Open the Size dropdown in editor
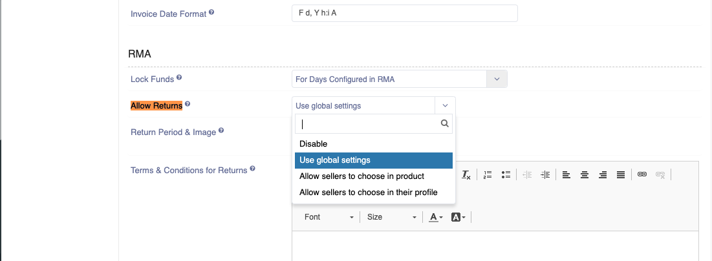Viewport: 712px width, 261px height. coord(391,217)
